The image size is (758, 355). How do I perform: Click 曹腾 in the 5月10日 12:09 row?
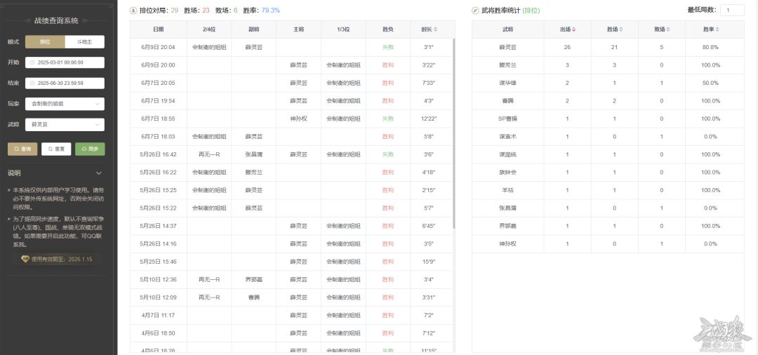[x=254, y=297]
